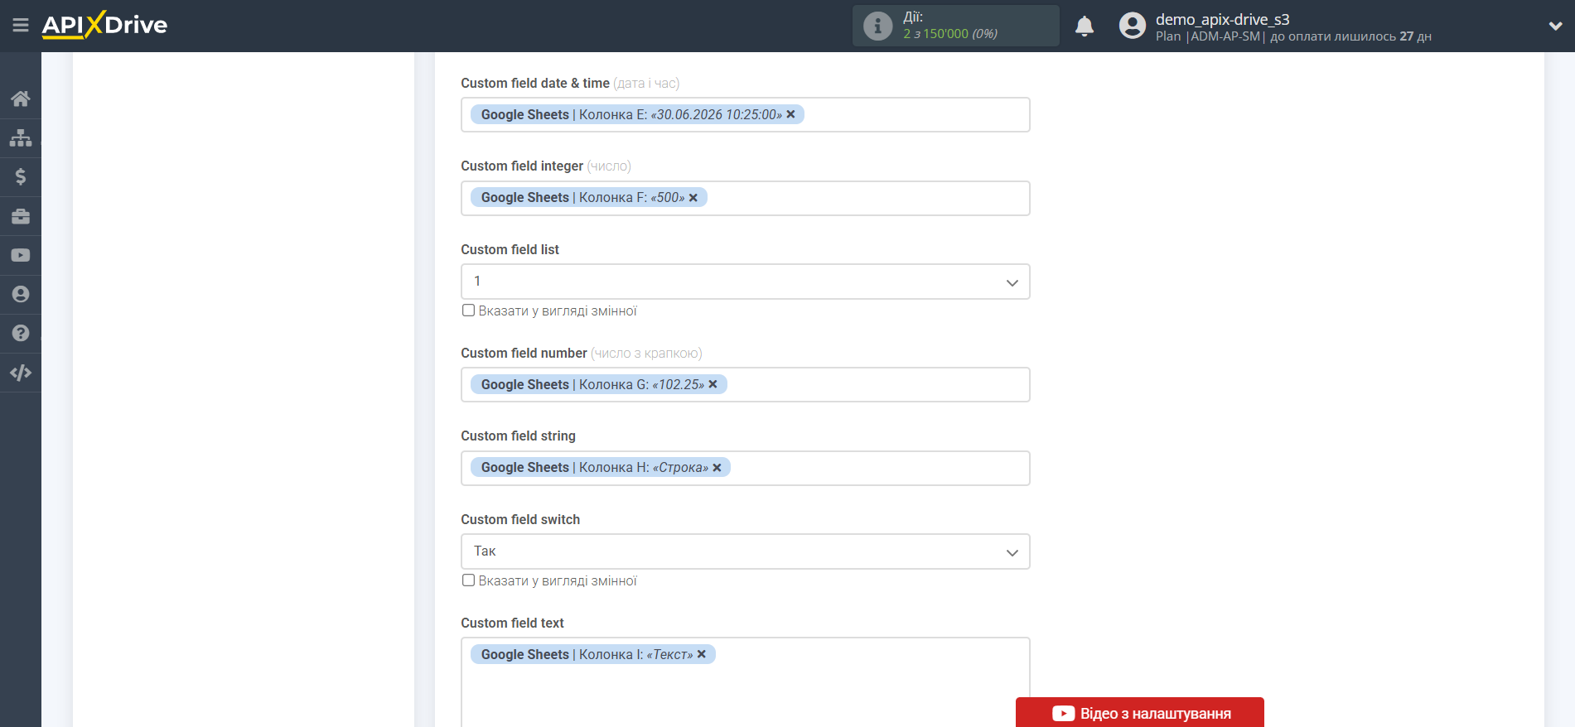Remove Колонка H tag from string field

pos(717,468)
